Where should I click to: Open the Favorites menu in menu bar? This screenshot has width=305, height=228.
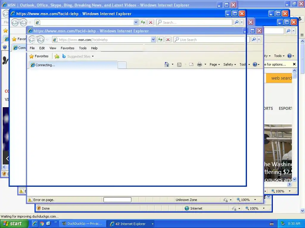coord(68,48)
